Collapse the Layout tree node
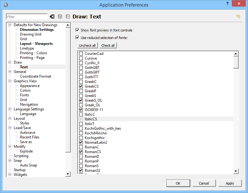The image size is (248, 193). pyautogui.click(x=10, y=118)
